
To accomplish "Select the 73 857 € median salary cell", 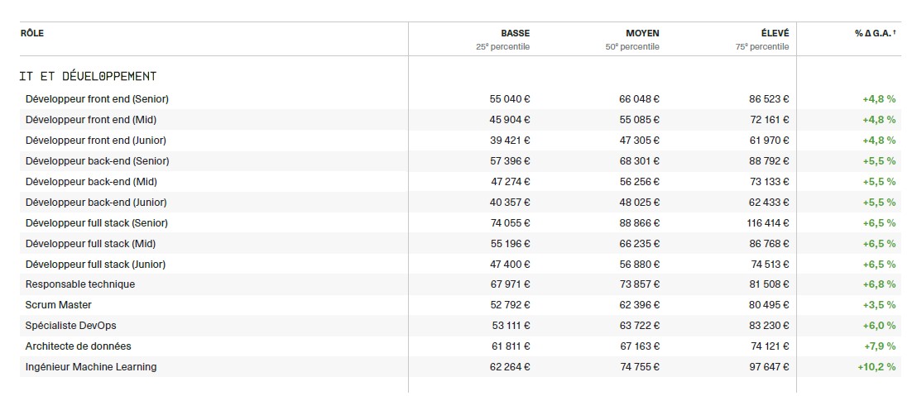I will 639,284.
